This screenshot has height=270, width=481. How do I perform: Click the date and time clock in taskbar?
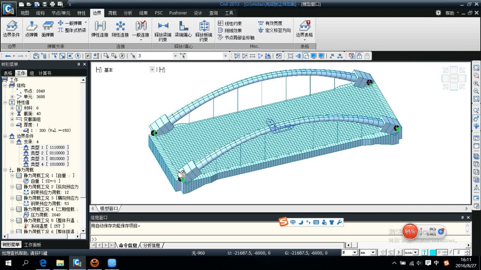tap(466, 263)
